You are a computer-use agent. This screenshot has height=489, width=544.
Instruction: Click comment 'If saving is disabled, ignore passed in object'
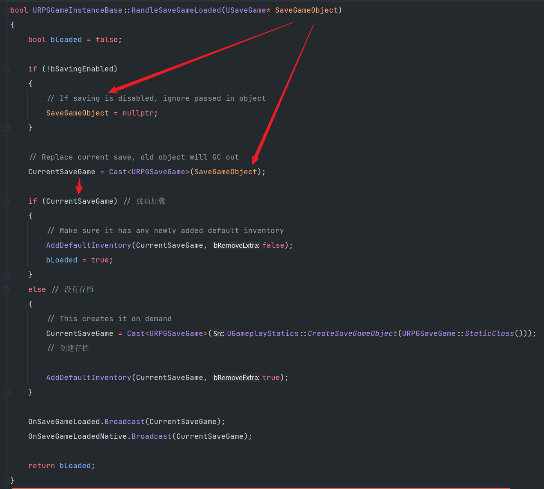[156, 98]
